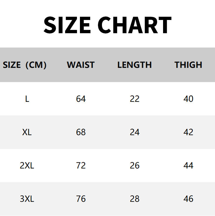Select thigh value 42 for size XL

coord(188,132)
